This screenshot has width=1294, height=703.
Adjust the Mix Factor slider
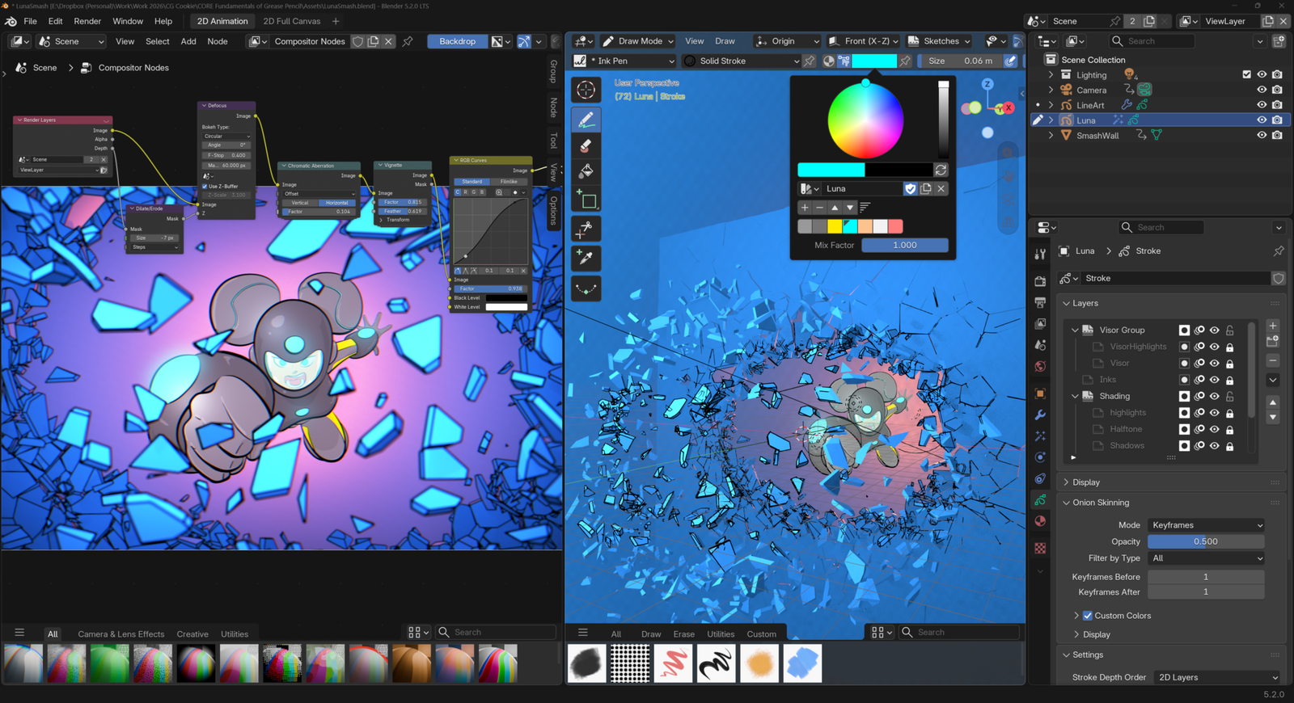pos(905,245)
